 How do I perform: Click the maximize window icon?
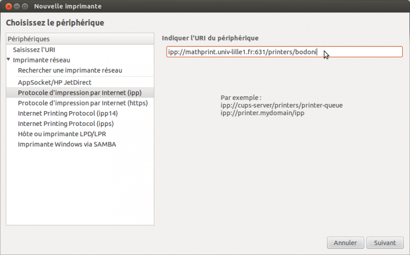coord(25,6)
